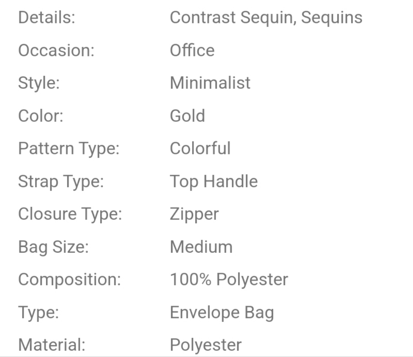Screen dimensions: 413x357
Task: Click the "Closure Type:" label
Action: (70, 214)
